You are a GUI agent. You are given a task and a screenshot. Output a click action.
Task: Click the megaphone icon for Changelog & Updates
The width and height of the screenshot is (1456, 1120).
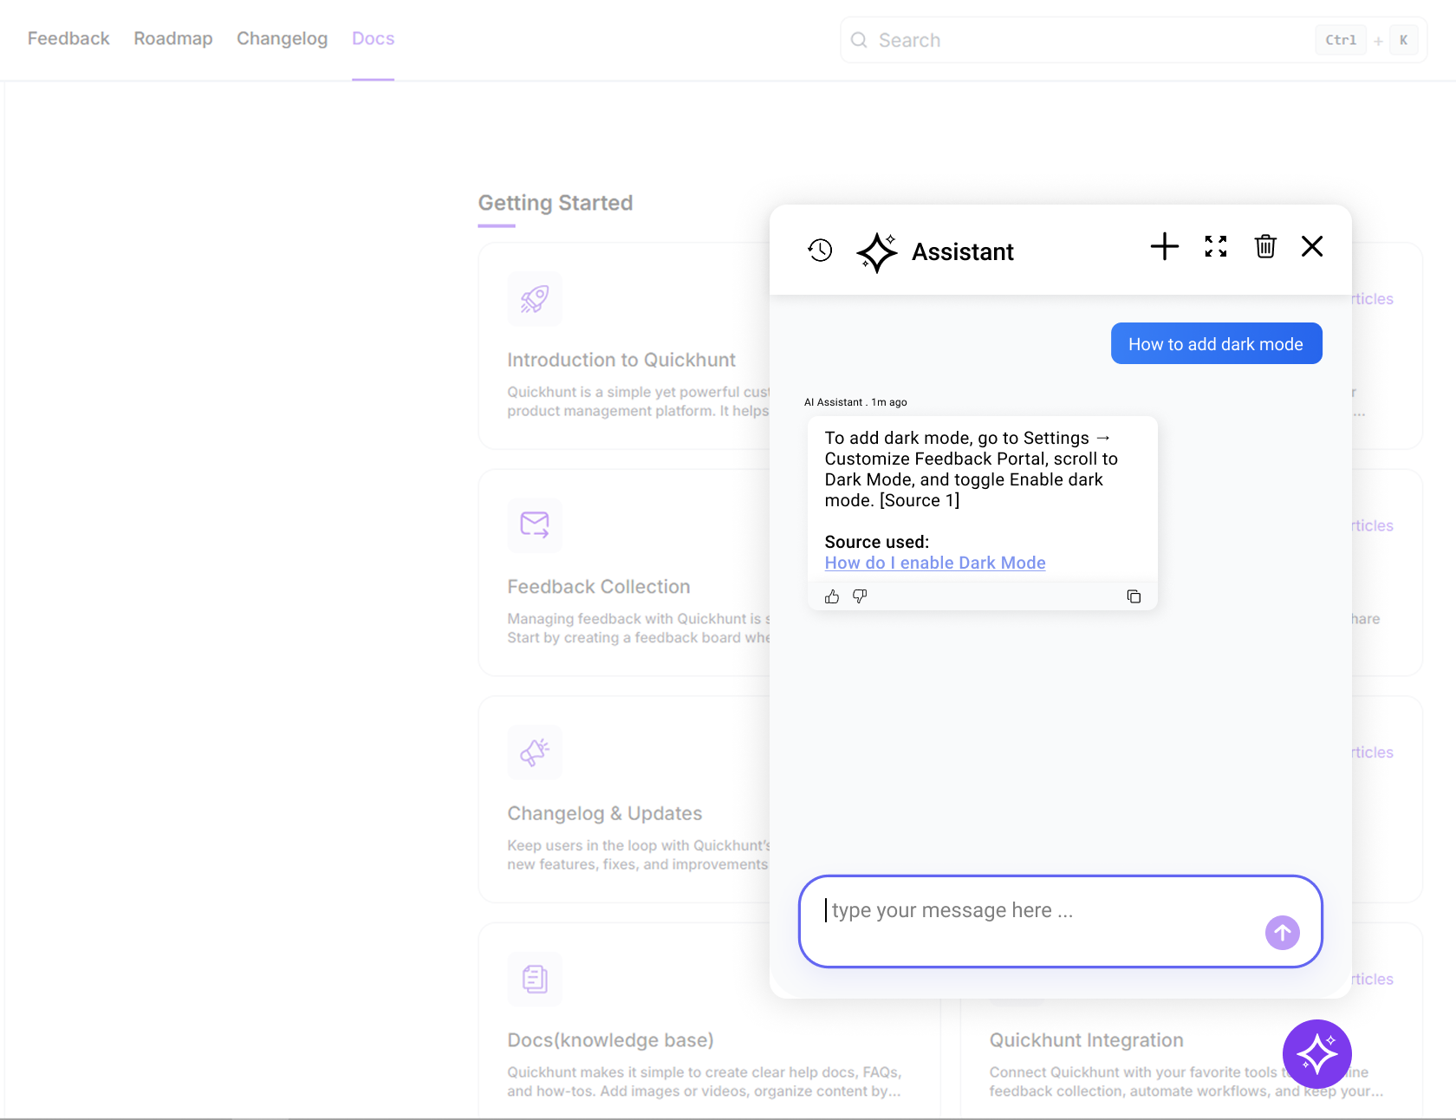(x=535, y=752)
